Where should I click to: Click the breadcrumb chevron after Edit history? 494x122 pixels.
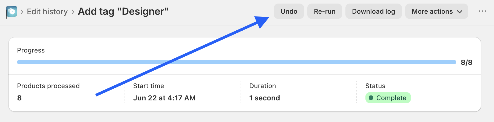point(73,11)
